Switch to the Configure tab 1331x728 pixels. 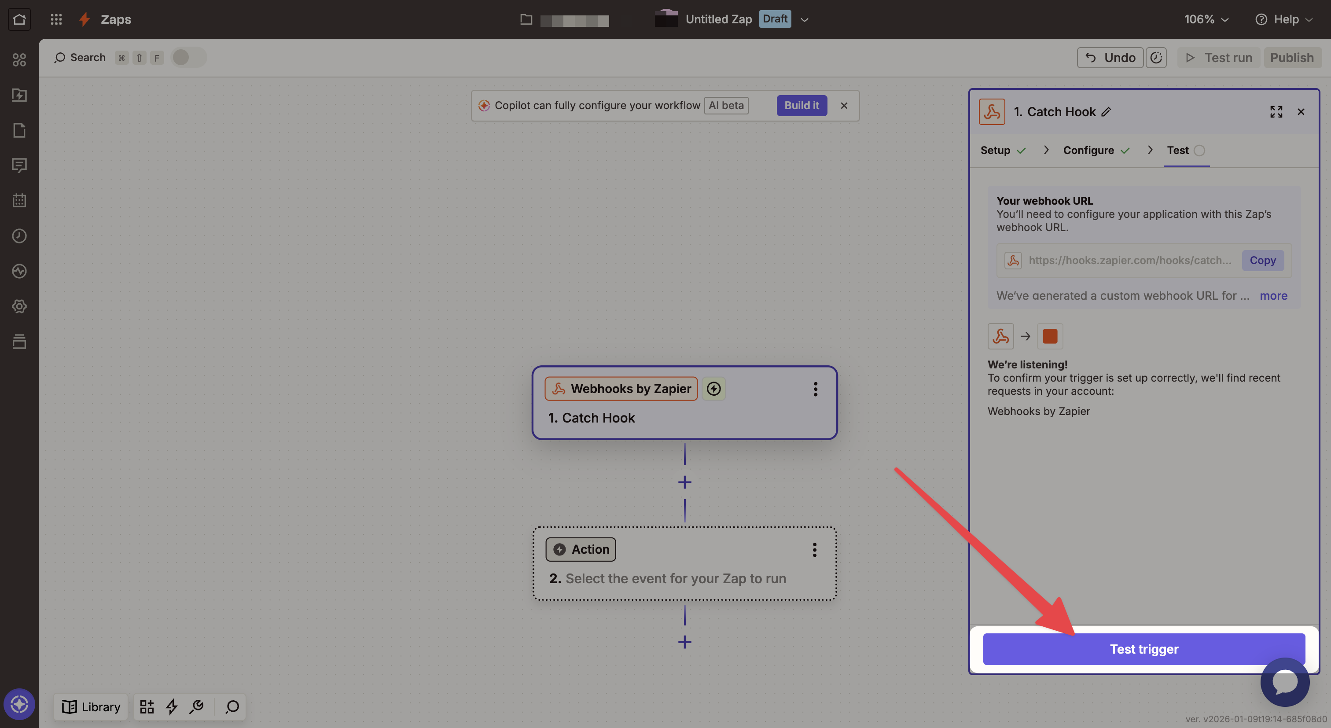point(1088,151)
